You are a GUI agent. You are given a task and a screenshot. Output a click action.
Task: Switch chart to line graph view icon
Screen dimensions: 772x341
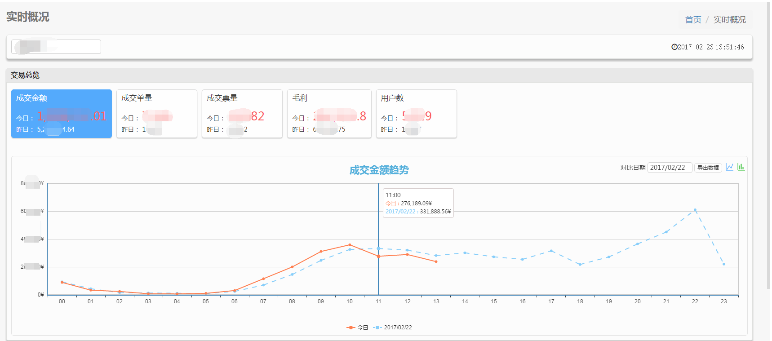pyautogui.click(x=729, y=167)
